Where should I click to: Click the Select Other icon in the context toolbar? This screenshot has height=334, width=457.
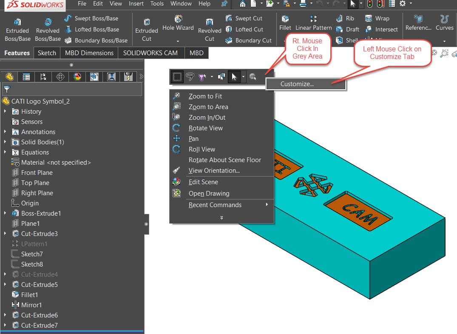tap(221, 77)
